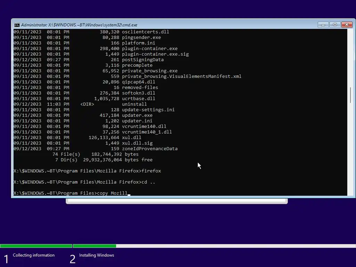Close the Administrator cmd.exe window
Screen dimensions: 356x267
(347, 25)
